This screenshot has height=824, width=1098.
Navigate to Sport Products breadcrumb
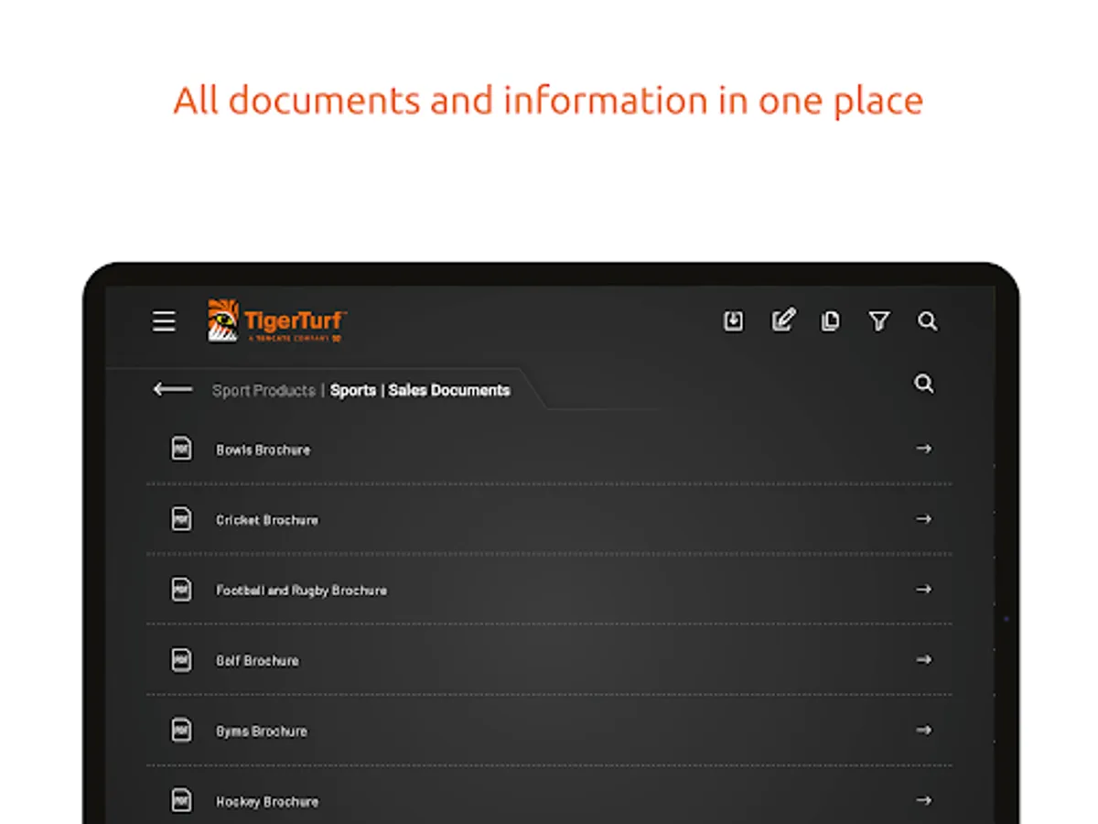pyautogui.click(x=264, y=390)
